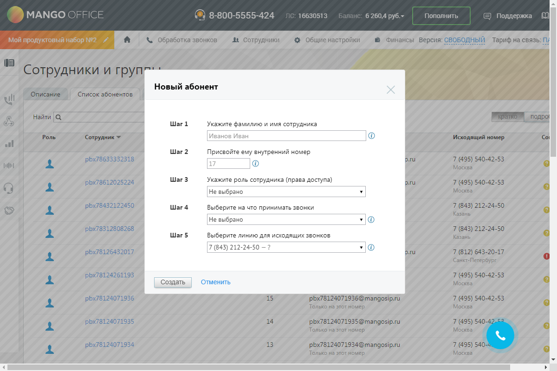Click info icon next to outgoing line dropdown
Image resolution: width=557 pixels, height=371 pixels.
tap(371, 248)
